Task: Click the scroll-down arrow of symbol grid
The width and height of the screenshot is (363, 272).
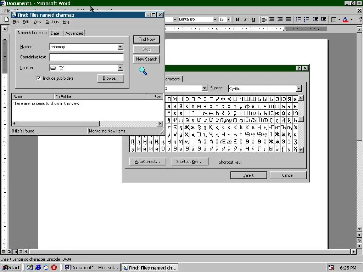Action: [301, 150]
